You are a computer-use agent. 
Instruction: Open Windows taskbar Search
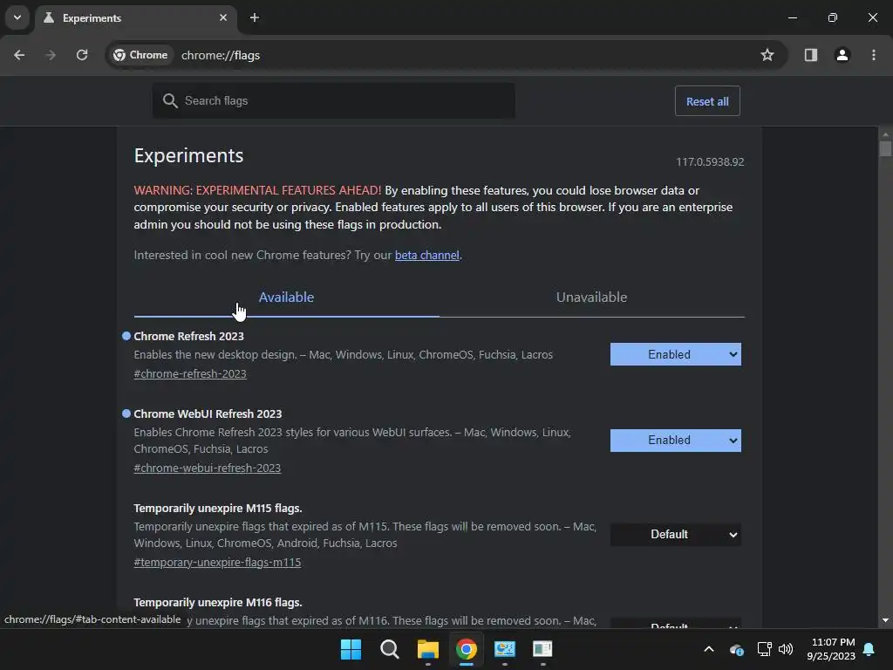tap(390, 649)
